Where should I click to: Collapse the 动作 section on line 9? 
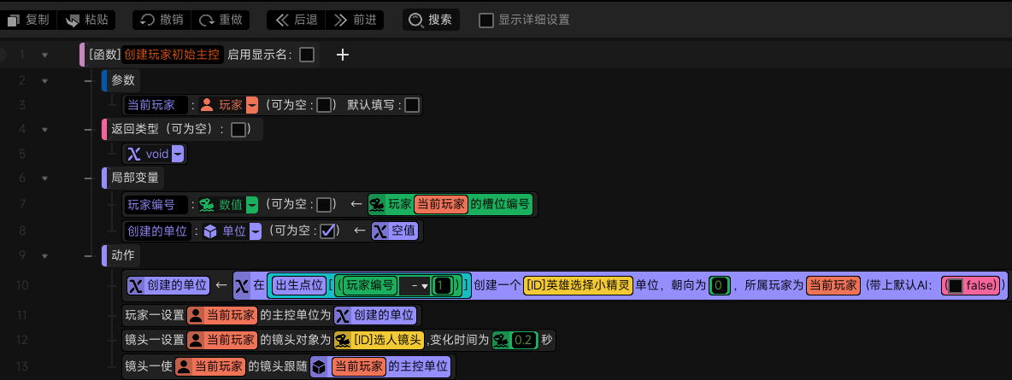tap(44, 255)
